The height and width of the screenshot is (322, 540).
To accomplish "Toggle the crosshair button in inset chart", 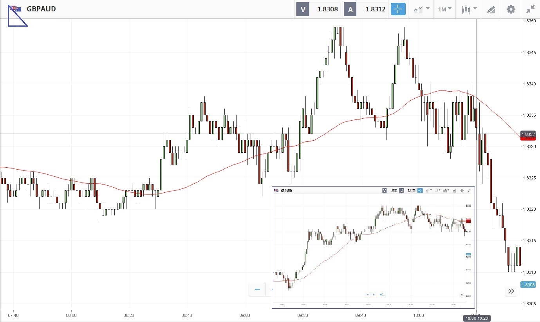I will (420, 191).
